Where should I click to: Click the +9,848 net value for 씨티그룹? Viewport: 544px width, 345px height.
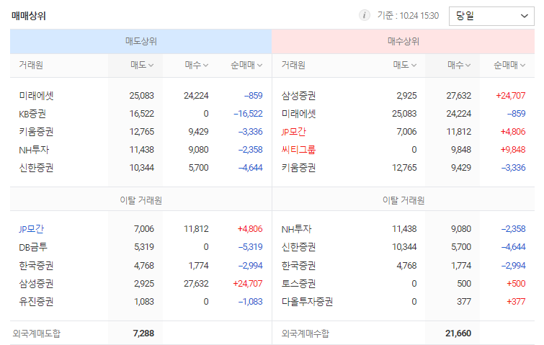coord(513,150)
